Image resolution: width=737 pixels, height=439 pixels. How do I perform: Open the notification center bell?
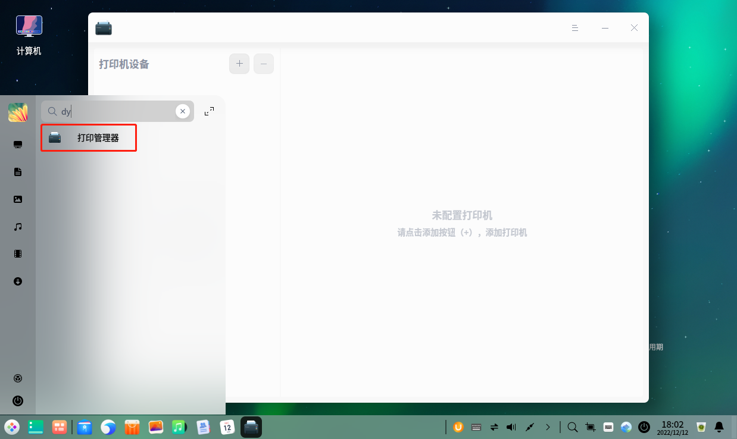[719, 427]
